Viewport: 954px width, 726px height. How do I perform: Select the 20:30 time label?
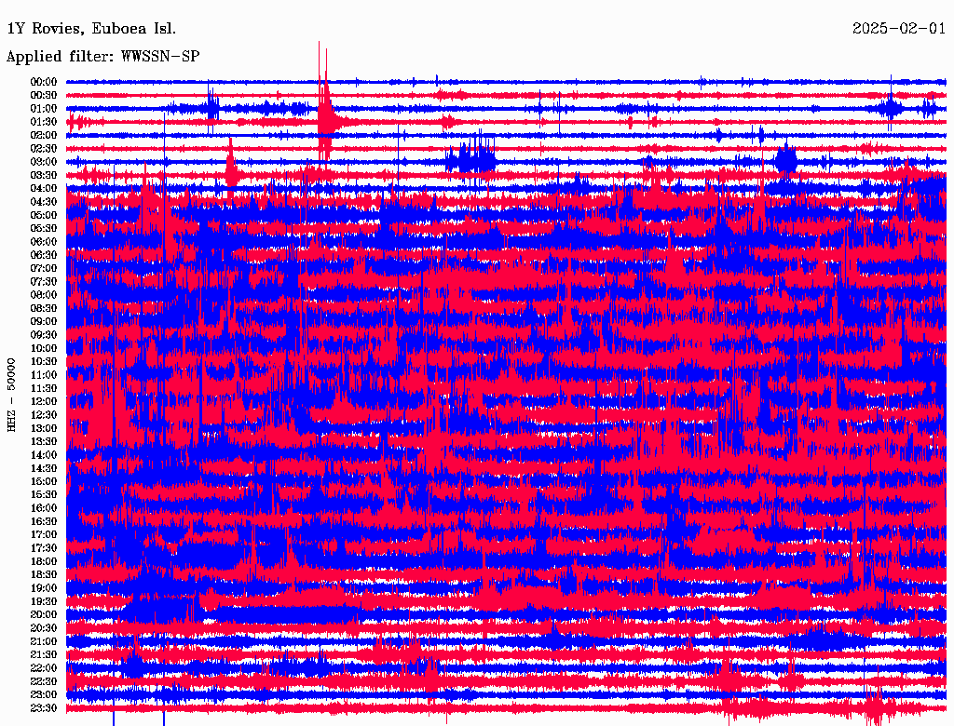click(44, 628)
